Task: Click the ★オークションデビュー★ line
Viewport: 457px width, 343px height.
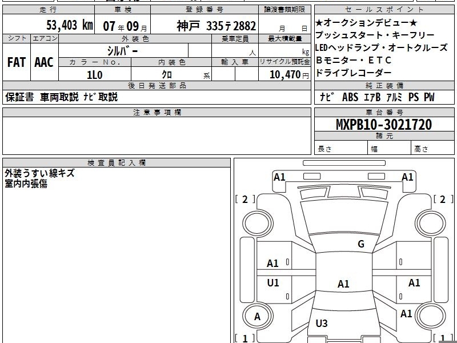Action: (366, 23)
